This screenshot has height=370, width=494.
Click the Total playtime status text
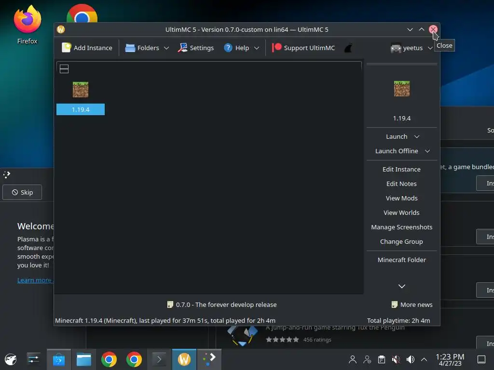click(398, 320)
